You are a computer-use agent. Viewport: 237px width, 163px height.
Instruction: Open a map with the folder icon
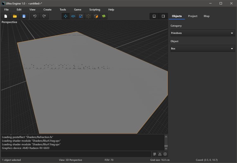(x=15, y=16)
